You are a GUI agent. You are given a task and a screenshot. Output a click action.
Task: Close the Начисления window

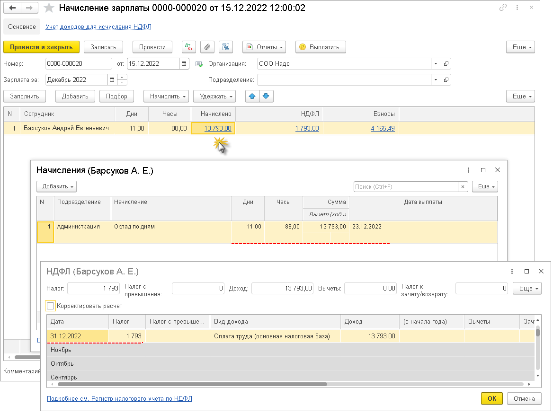pyautogui.click(x=497, y=170)
